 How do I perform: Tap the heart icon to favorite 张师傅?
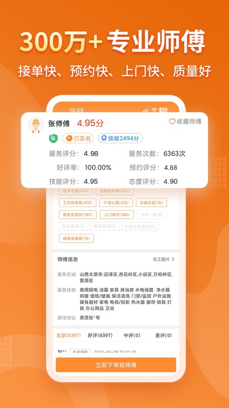pos(172,121)
